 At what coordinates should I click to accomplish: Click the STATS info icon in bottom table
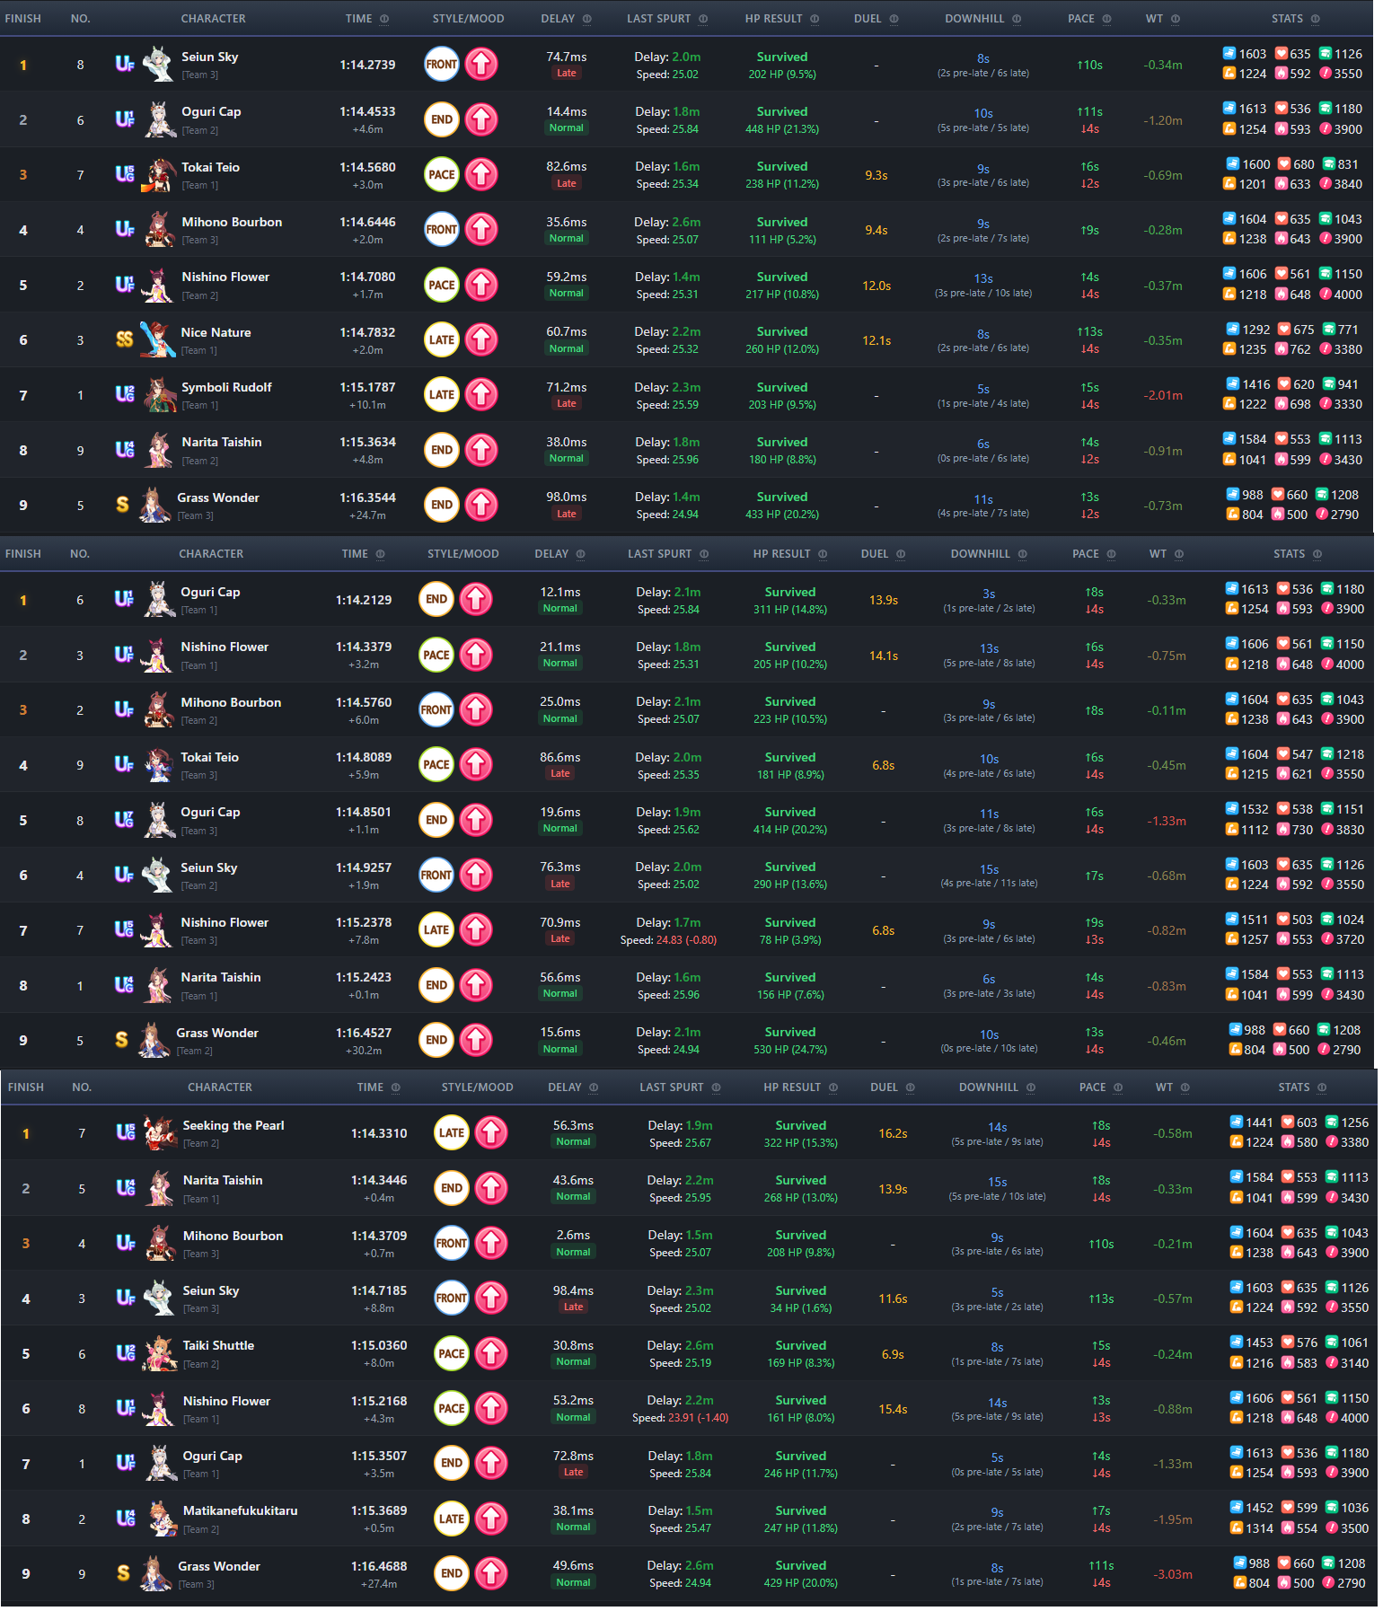(x=1322, y=1087)
